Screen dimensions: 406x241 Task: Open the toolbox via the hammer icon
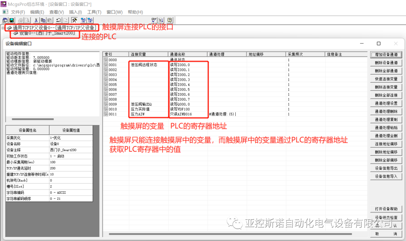point(74,20)
